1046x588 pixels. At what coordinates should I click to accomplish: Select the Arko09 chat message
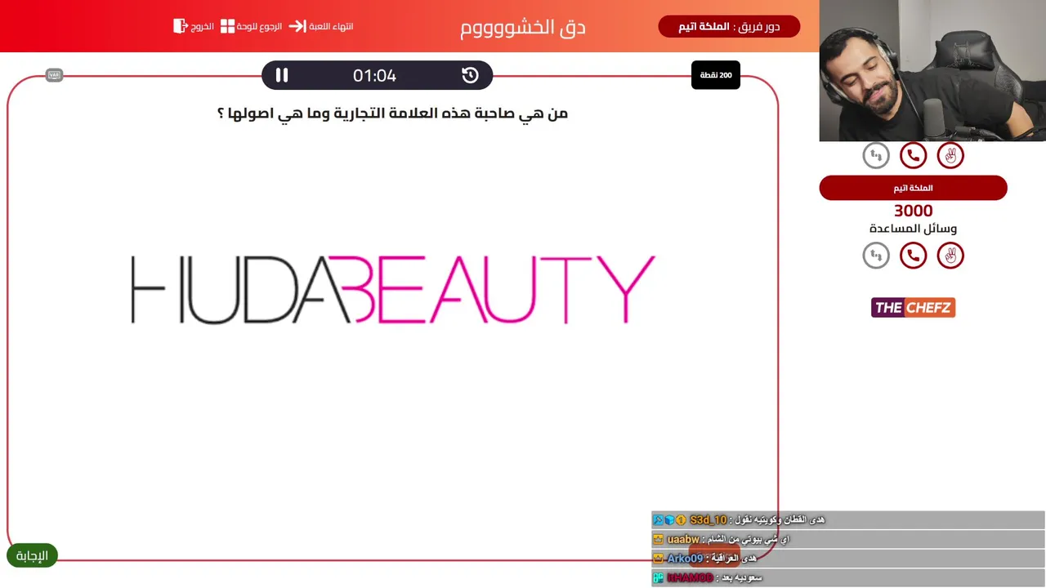click(848, 559)
